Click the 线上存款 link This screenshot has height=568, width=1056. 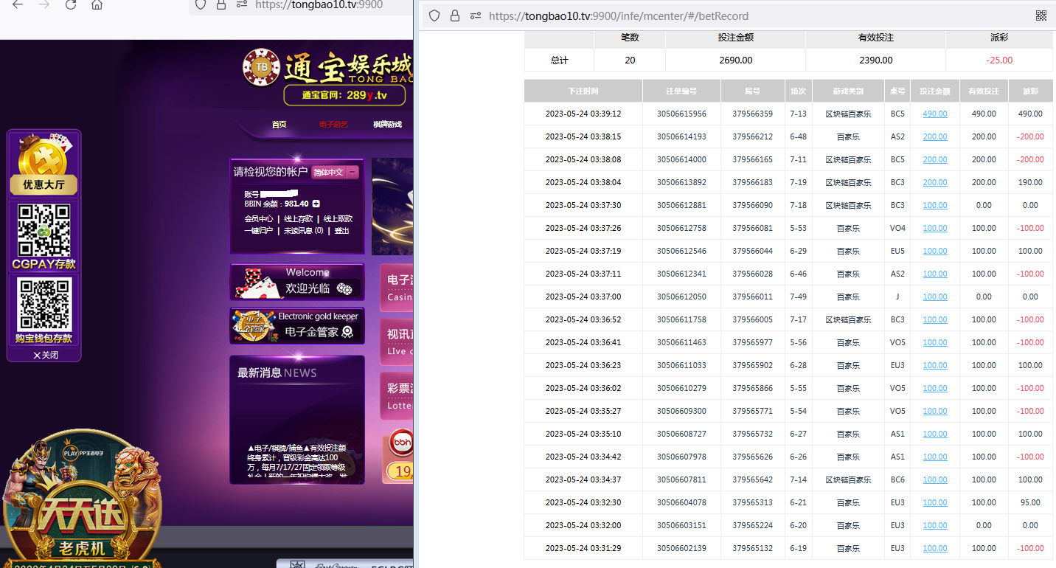298,219
